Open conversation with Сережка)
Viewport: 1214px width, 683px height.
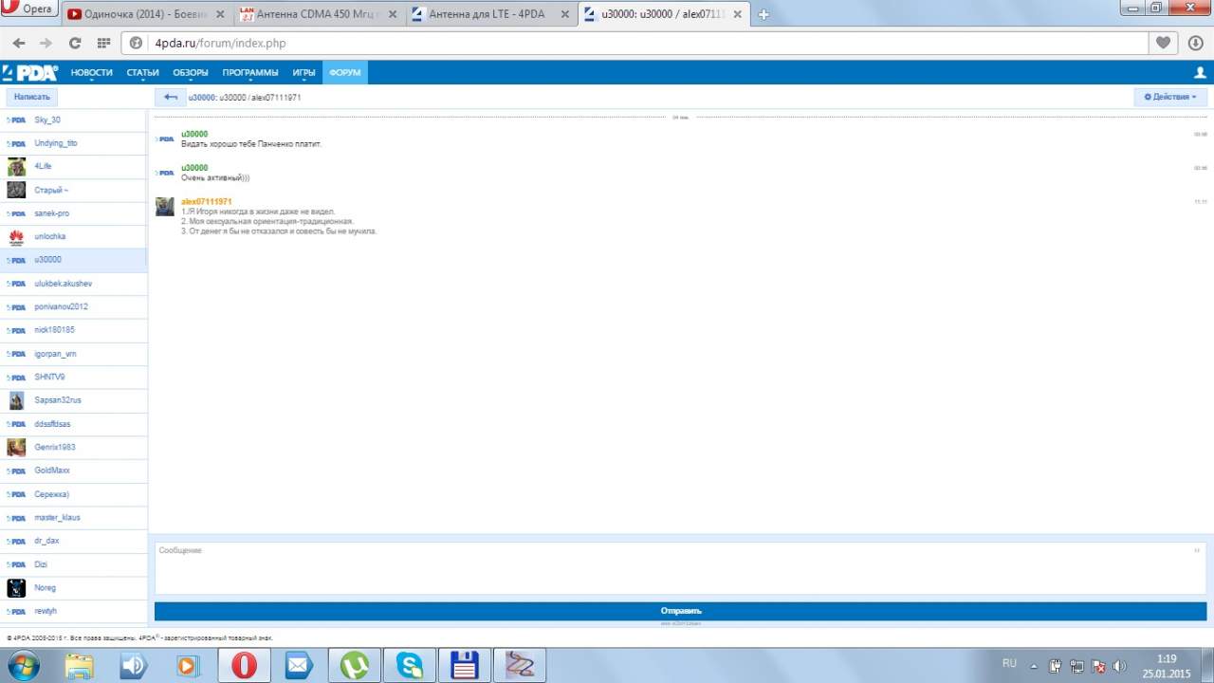73,494
